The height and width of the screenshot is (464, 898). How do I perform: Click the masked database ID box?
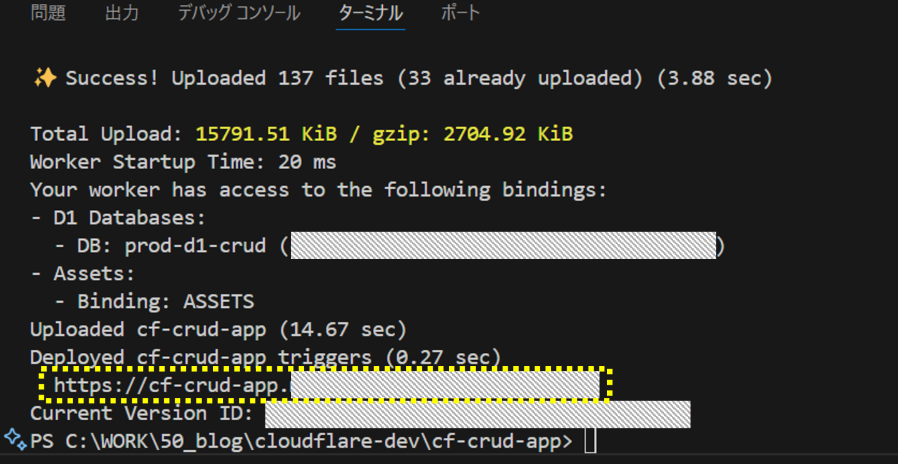pos(503,245)
